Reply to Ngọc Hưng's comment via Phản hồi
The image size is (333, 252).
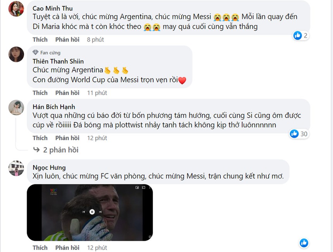coord(67,247)
